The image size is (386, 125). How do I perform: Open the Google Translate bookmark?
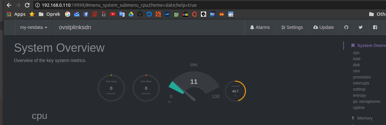(x=122, y=14)
